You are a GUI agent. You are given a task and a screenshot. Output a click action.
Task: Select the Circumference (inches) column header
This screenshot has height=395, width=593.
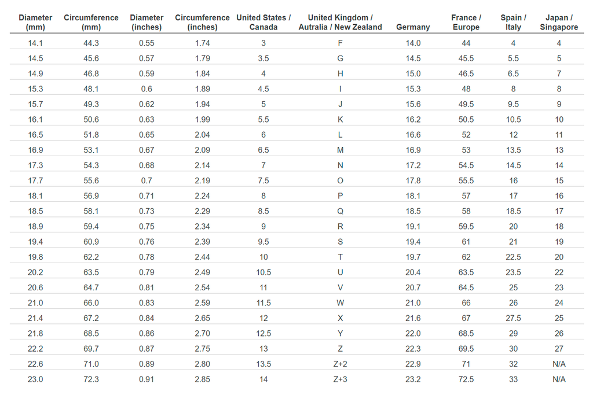click(202, 23)
